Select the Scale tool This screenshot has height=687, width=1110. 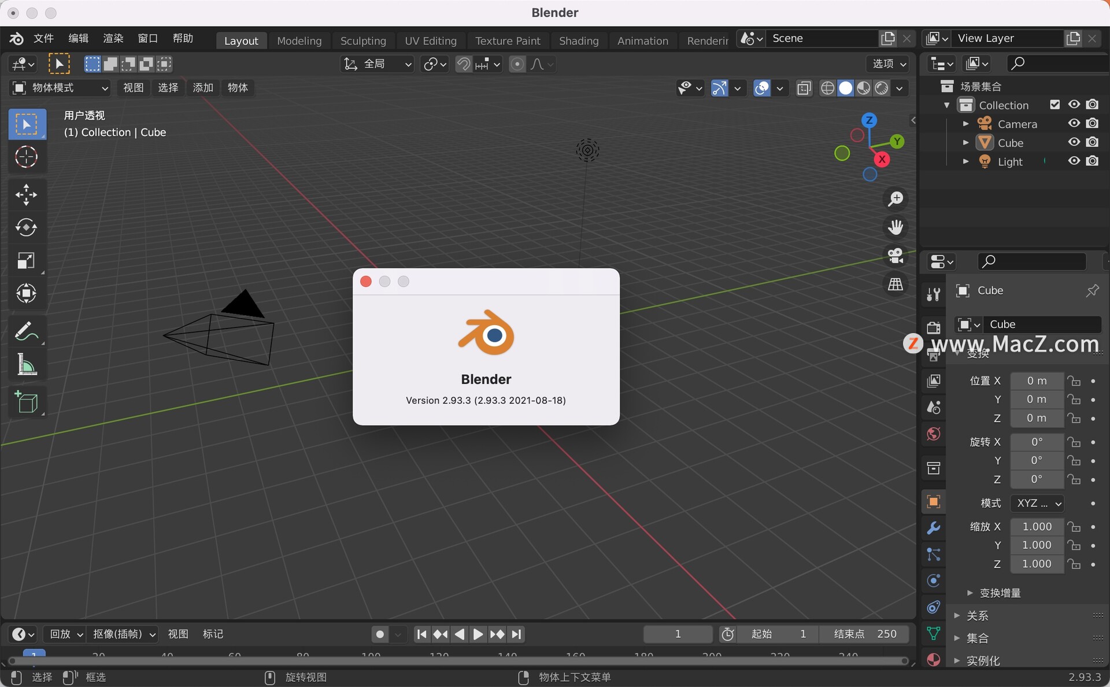tap(27, 260)
